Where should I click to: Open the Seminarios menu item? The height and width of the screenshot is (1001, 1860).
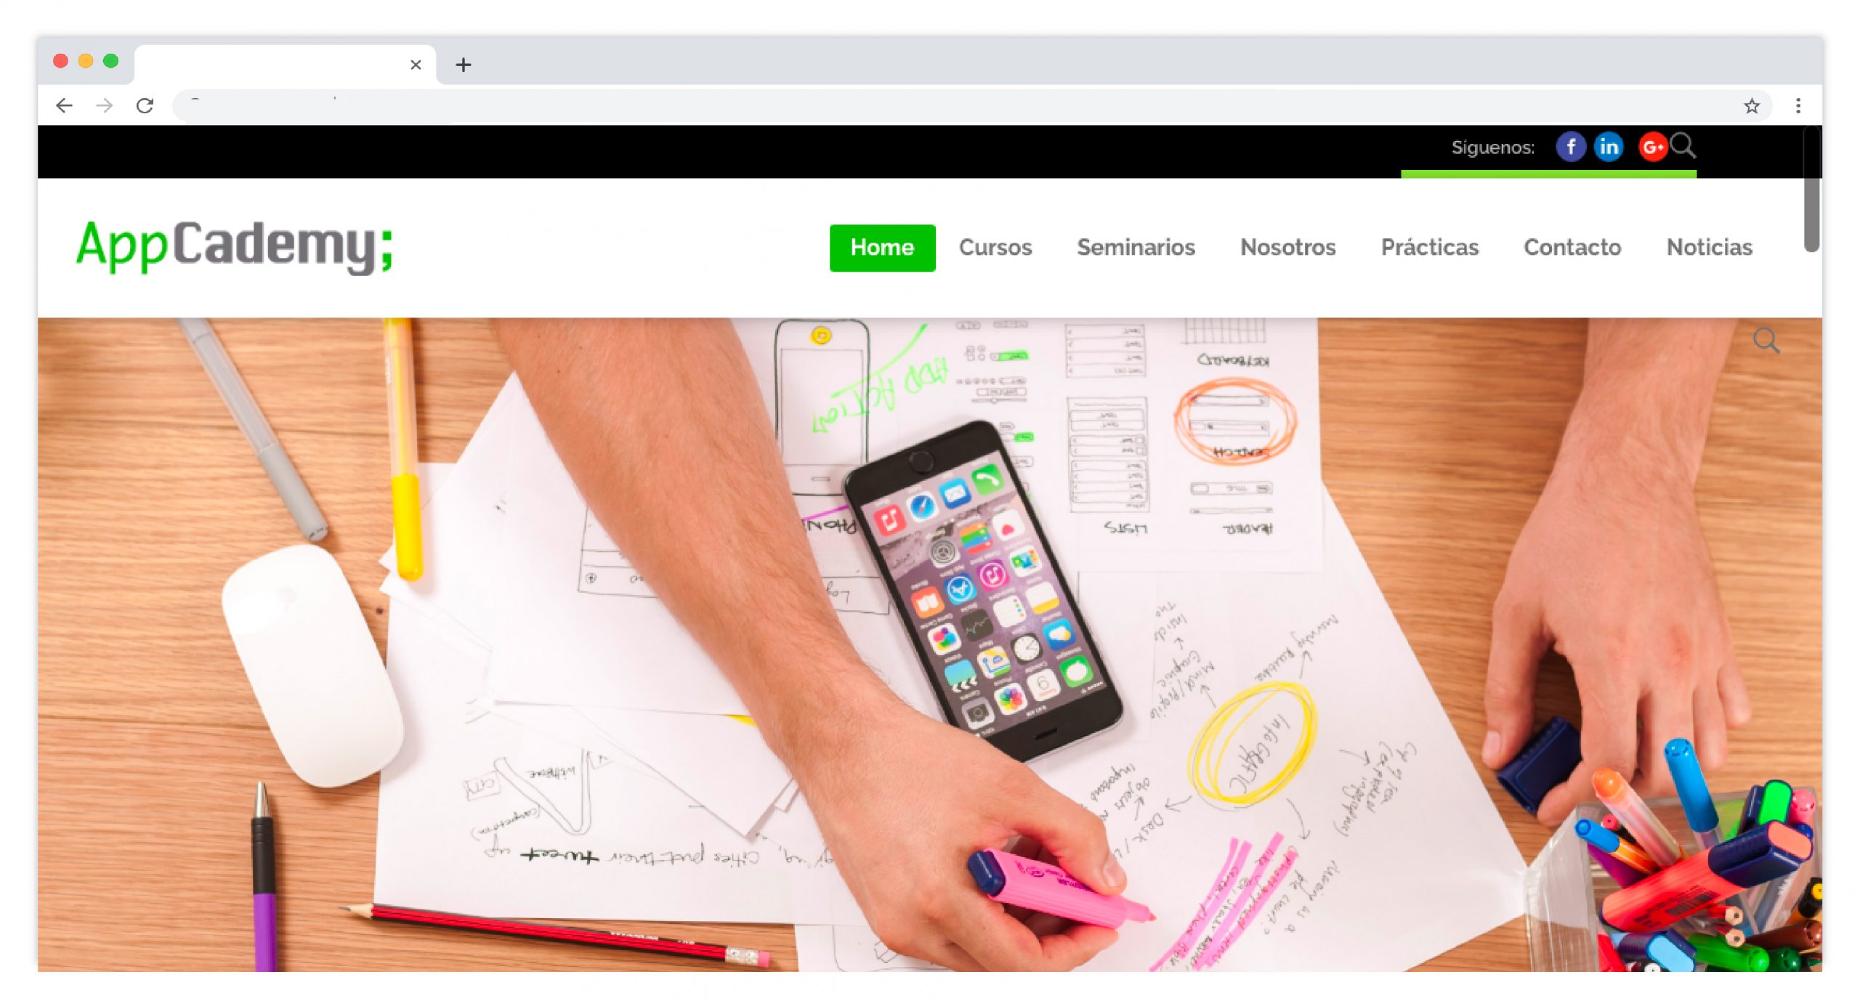click(x=1136, y=248)
